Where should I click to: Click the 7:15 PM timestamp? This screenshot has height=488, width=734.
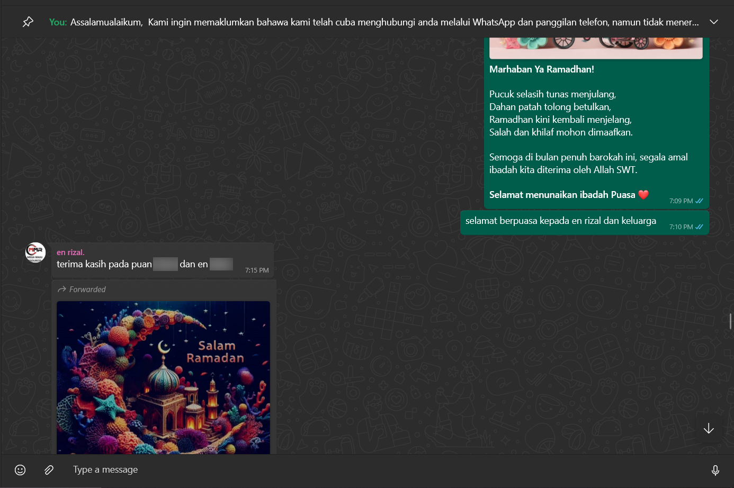257,270
